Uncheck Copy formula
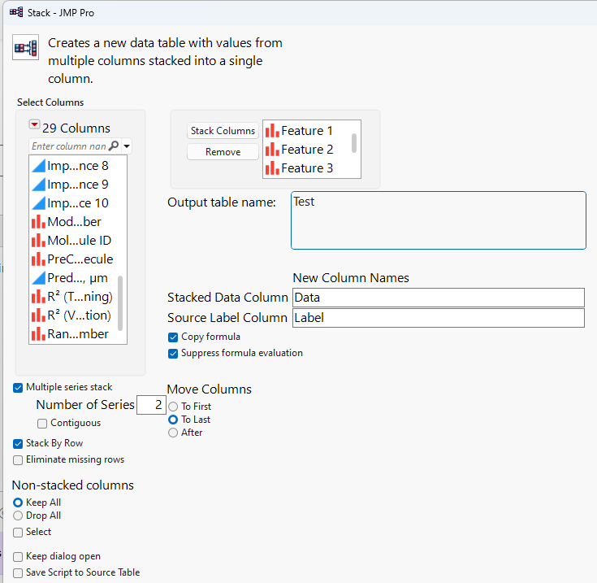The width and height of the screenshot is (597, 583). tap(173, 337)
